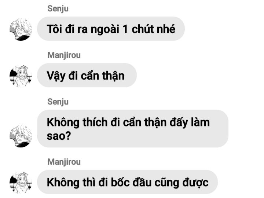Select the 'Tôi đi ra ngoài 1 chút nhé' bubble

tap(111, 29)
